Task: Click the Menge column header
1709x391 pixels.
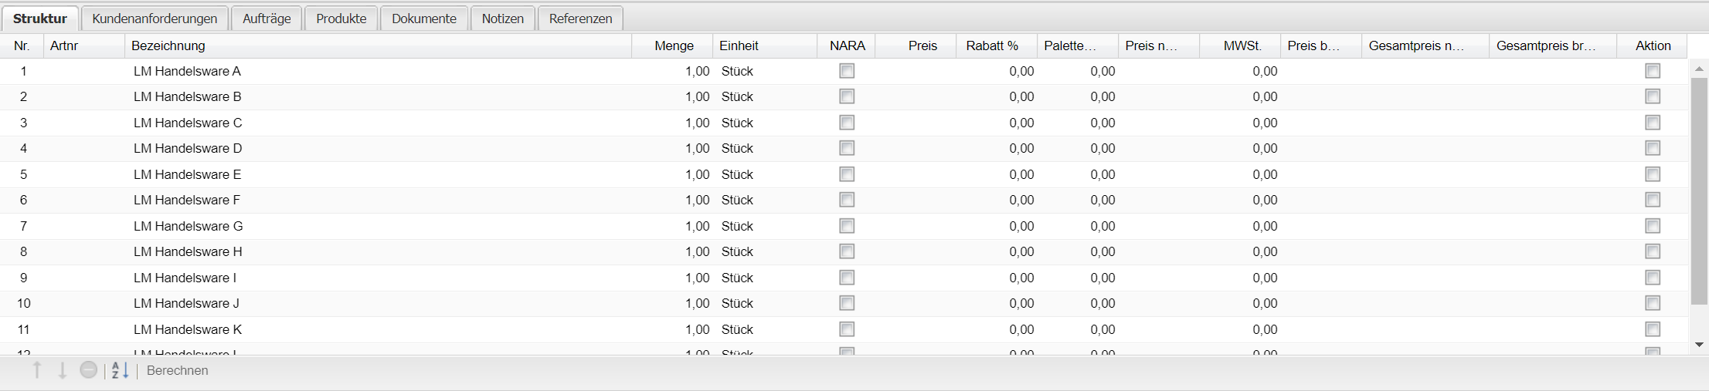Action: click(674, 46)
